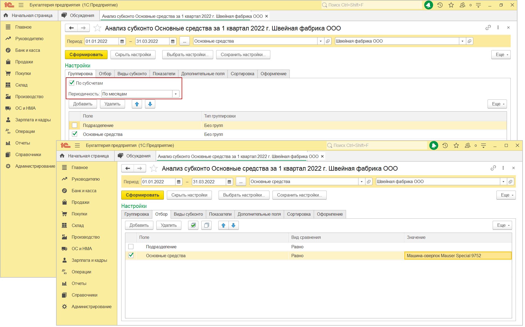Go back with arrow in front window
Screen dimensions: 525x327
coord(128,168)
